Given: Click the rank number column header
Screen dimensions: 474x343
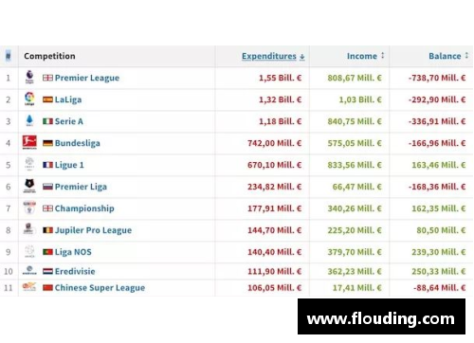Looking at the screenshot, I should point(9,56).
